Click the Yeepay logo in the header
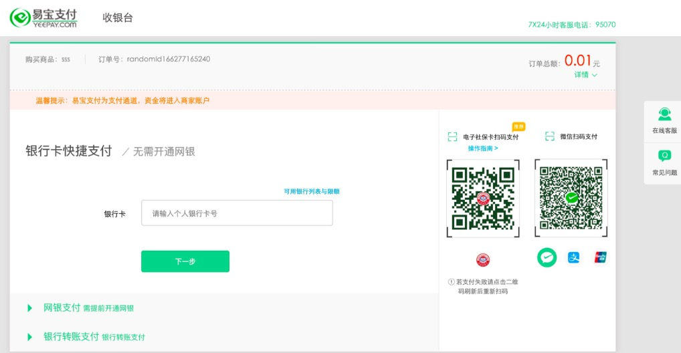This screenshot has height=353, width=681. point(43,18)
